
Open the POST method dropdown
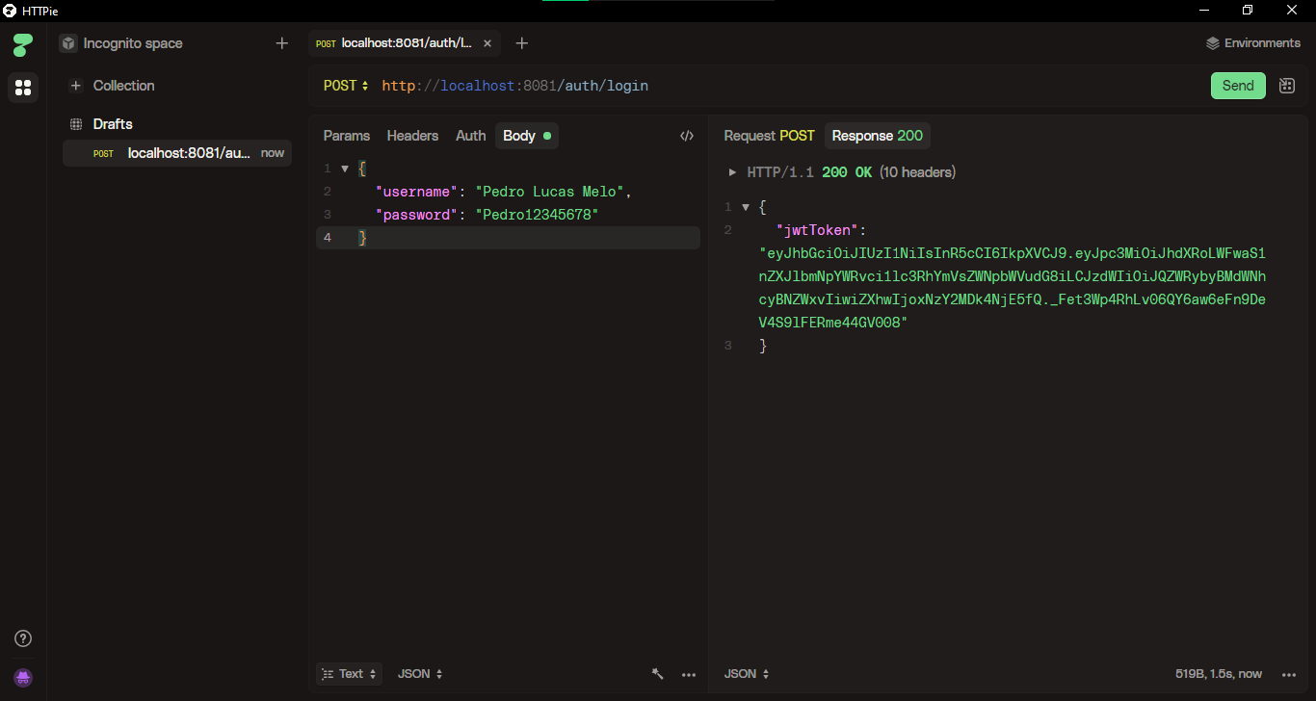(x=345, y=85)
